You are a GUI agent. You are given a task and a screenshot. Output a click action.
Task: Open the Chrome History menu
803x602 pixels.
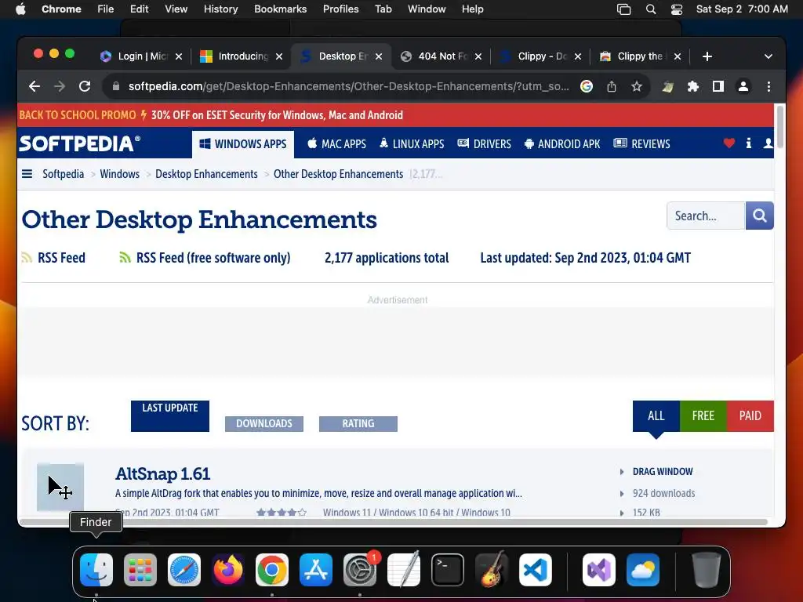pos(220,9)
